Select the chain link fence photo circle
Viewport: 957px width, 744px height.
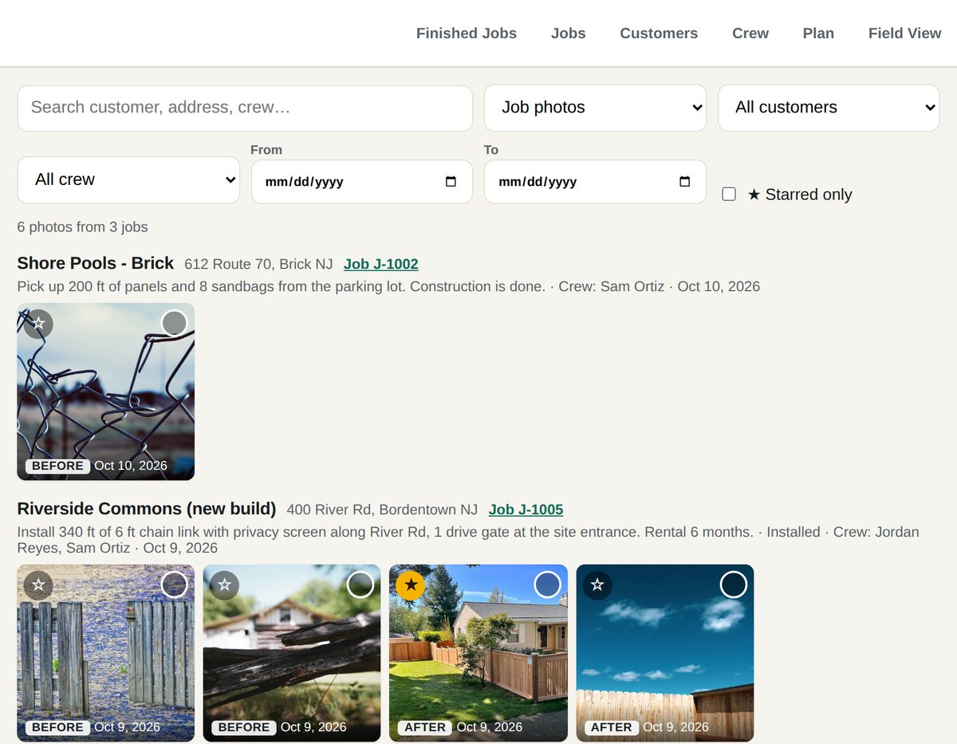pos(174,323)
